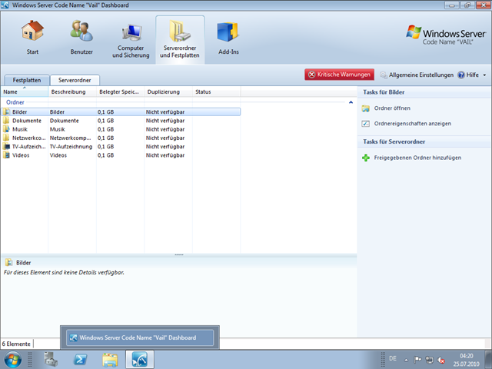The height and width of the screenshot is (369, 492).
Task: Click the Kritische Warnungen button
Action: tap(339, 75)
